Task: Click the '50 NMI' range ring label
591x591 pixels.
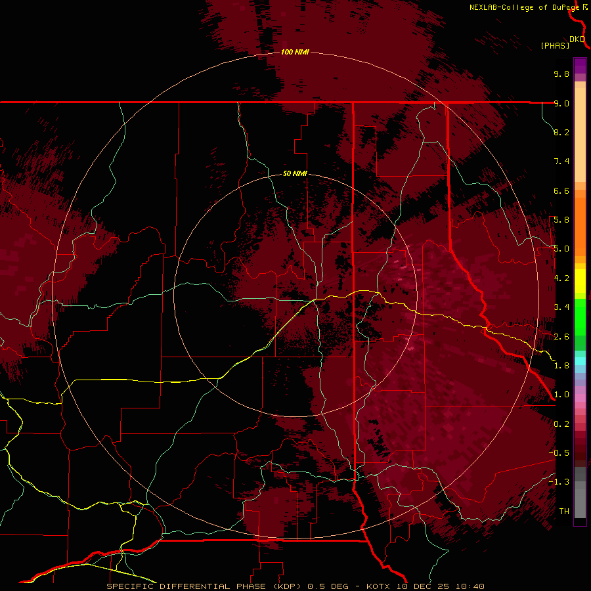Action: pos(295,173)
